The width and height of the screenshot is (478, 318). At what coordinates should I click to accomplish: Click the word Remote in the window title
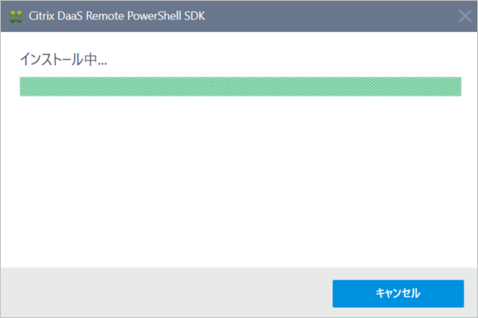[x=105, y=16]
